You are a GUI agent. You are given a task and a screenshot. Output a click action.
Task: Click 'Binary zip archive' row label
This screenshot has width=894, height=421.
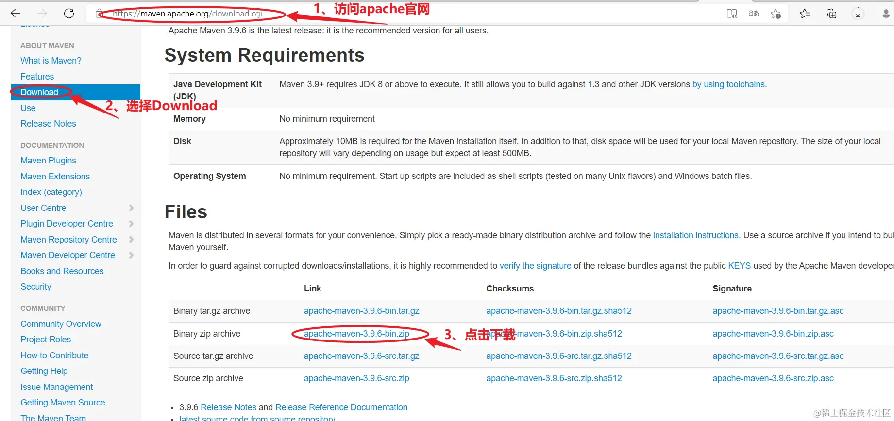pyautogui.click(x=207, y=334)
